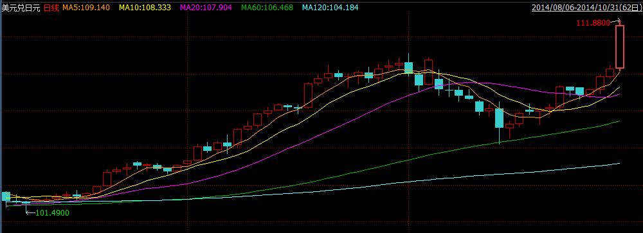Select the MA20:107.904 indicator label
The image size is (643, 233).
[206, 7]
